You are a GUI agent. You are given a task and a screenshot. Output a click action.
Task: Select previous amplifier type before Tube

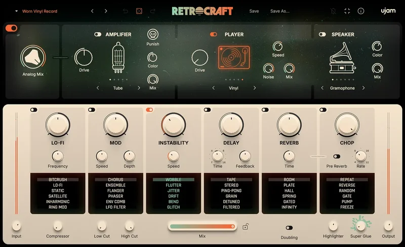(98, 88)
